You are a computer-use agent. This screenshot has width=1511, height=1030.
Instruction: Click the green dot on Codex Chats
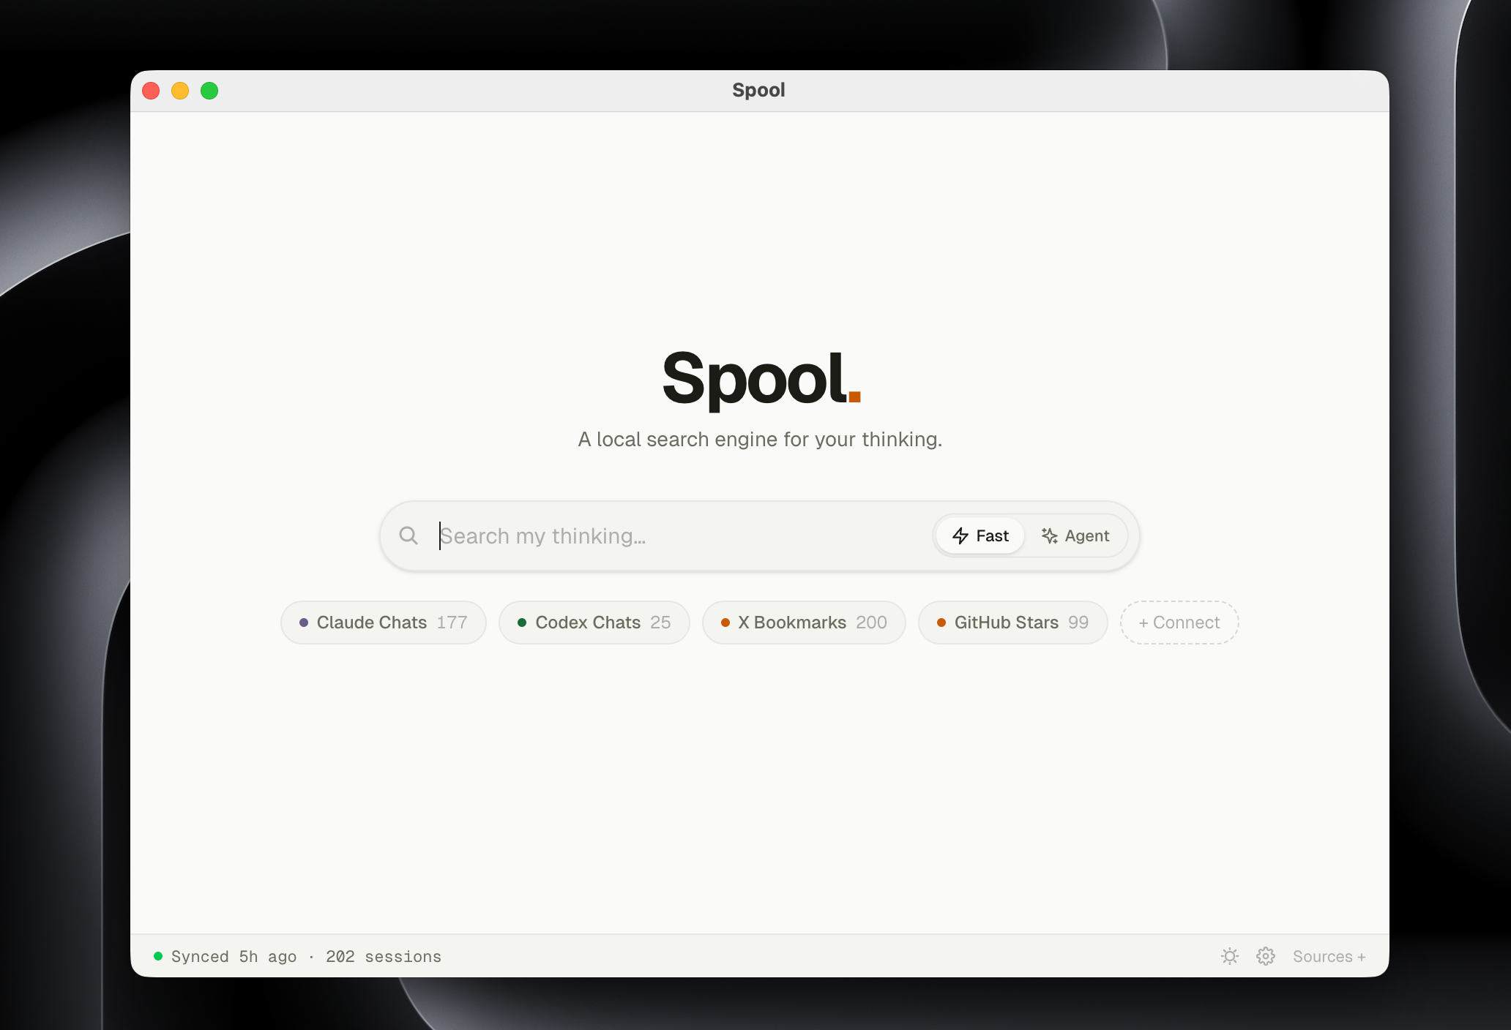pos(522,623)
